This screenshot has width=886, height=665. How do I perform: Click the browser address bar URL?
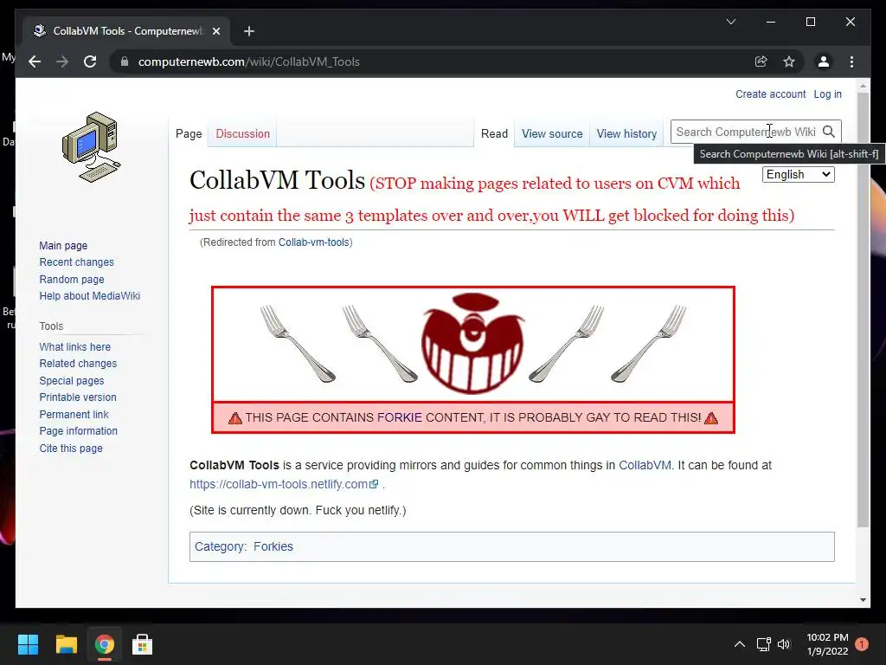248,61
